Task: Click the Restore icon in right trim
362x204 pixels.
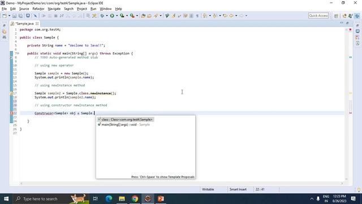Action: (357, 25)
